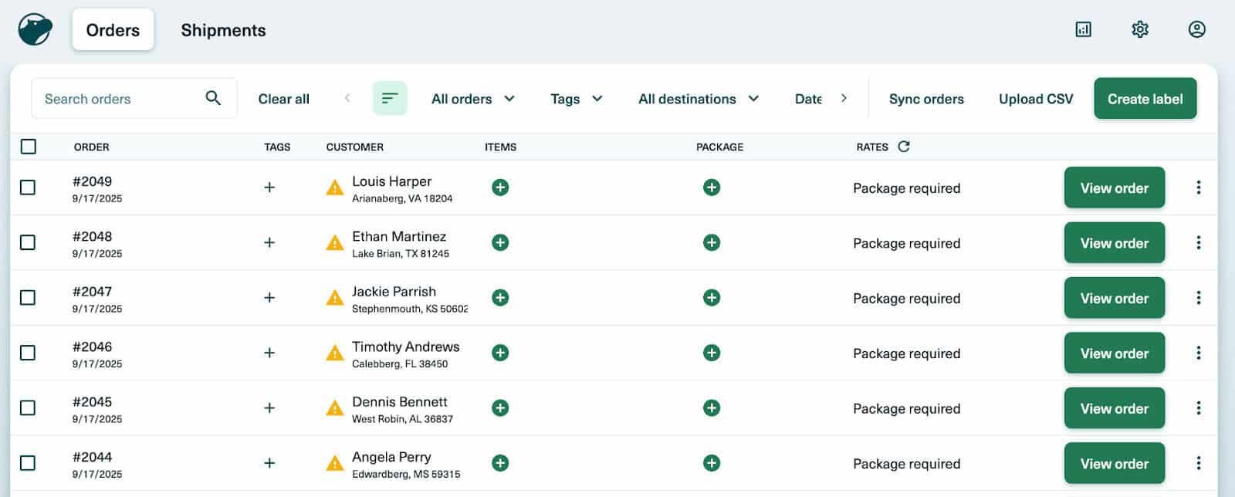Click the filter list icon
The image size is (1235, 497).
click(390, 99)
